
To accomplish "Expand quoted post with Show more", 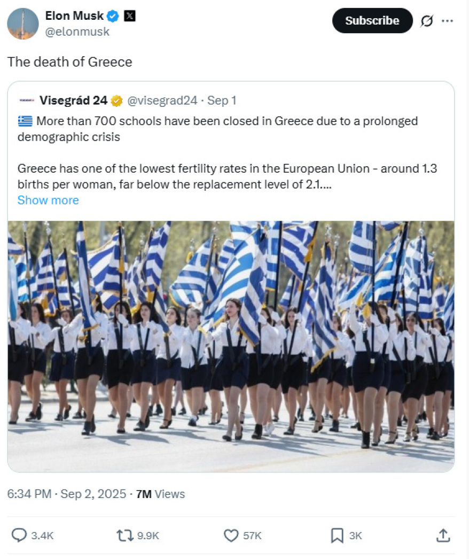I will 48,200.
